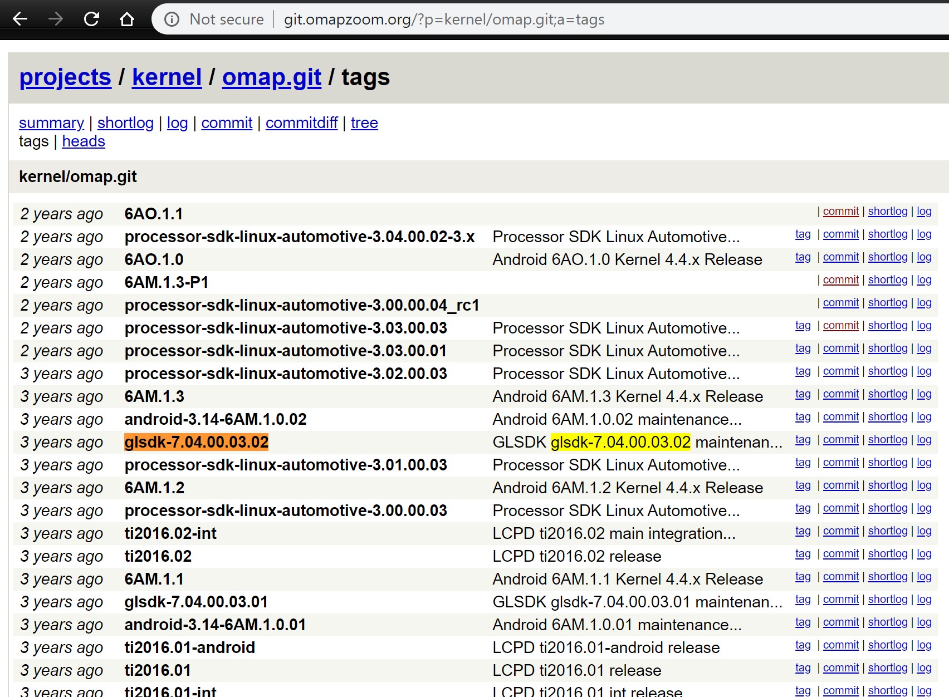Open tag processor-sdk-linux-automotive-3.02.00.03
The height and width of the screenshot is (697, 949).
[x=286, y=374]
